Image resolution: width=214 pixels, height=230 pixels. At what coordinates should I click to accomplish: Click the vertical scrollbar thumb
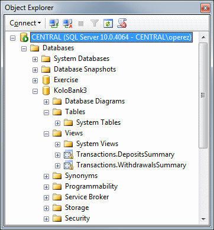click(x=203, y=96)
